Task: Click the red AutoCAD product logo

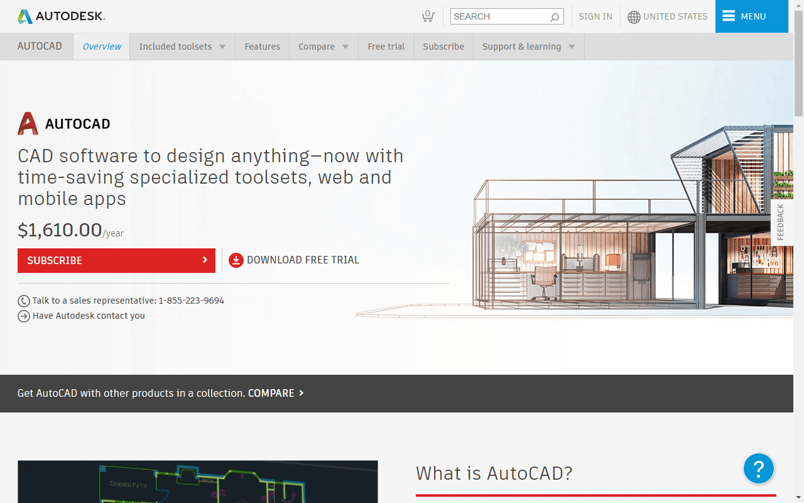Action: point(28,123)
